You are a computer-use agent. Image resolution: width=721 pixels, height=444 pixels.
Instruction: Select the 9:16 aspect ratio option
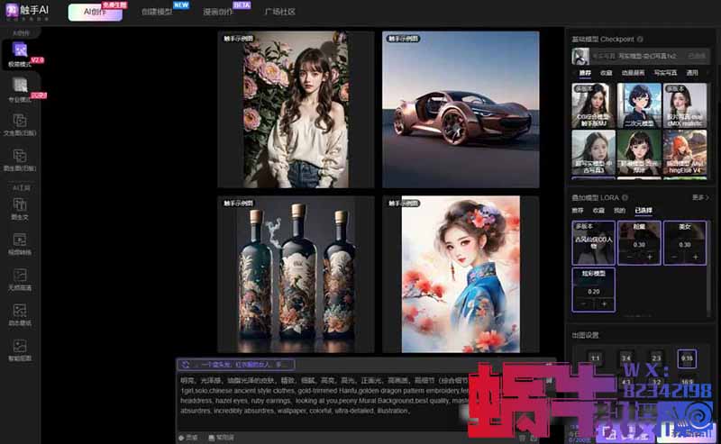[x=688, y=358]
